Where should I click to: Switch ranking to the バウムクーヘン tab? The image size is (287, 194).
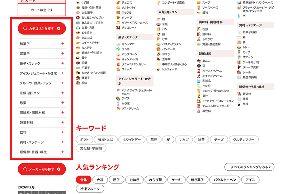tap(225, 180)
